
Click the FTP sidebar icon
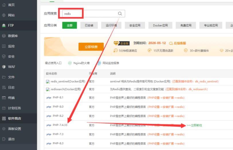click(4, 25)
